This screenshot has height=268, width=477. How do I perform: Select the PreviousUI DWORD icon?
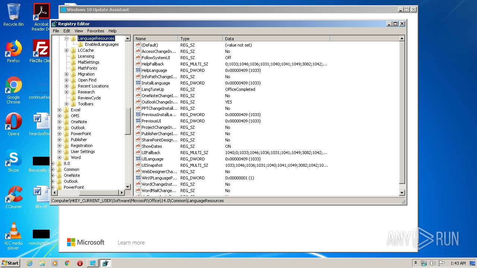tap(138, 121)
